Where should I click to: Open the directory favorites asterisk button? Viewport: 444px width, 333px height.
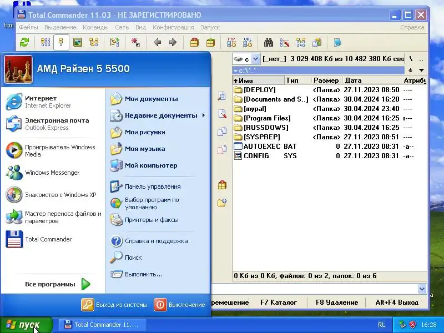click(410, 70)
